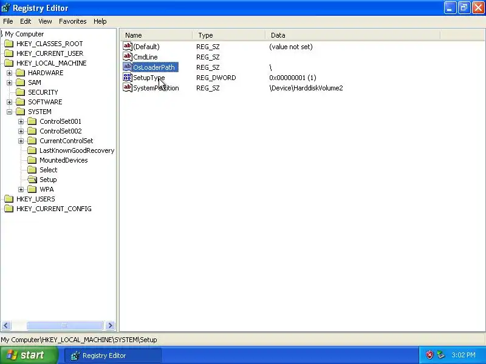Click the CmdLine string value icon
Viewport: 486px width, 364px height.
[x=128, y=56]
